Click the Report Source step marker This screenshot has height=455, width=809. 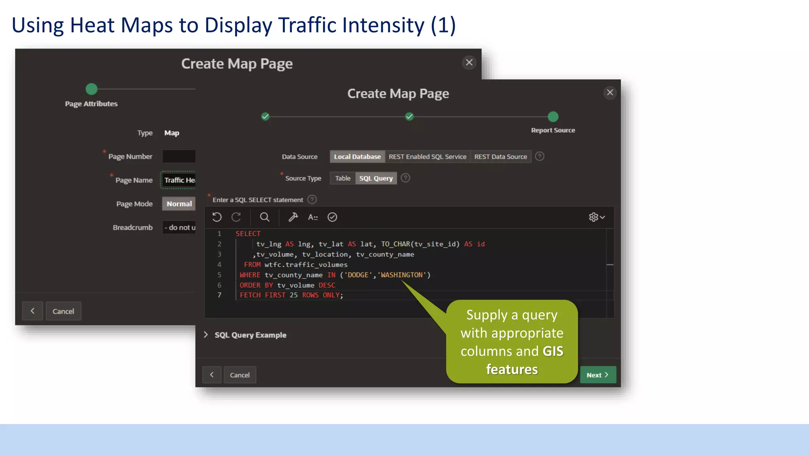(553, 117)
